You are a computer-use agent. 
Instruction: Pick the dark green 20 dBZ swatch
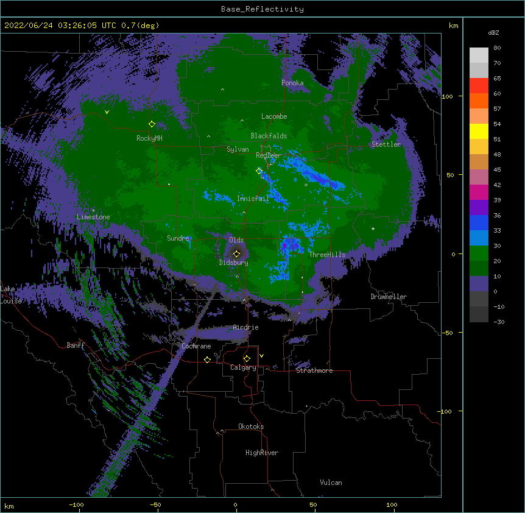(479, 269)
